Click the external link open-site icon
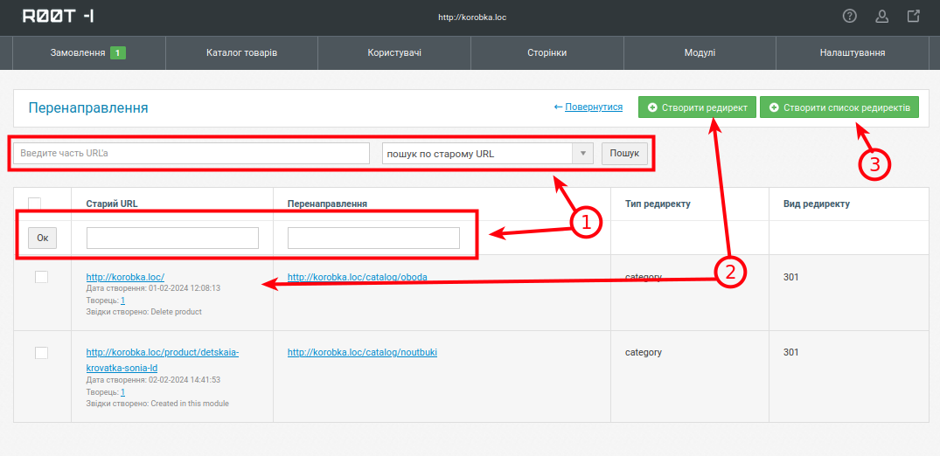 coord(913,17)
